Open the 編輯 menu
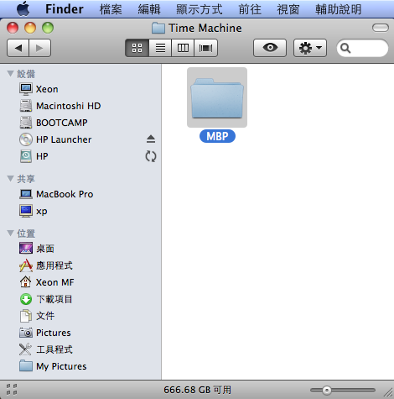394x399 pixels. (x=149, y=9)
